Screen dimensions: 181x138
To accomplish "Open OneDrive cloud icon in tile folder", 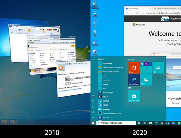I will 150,64.
